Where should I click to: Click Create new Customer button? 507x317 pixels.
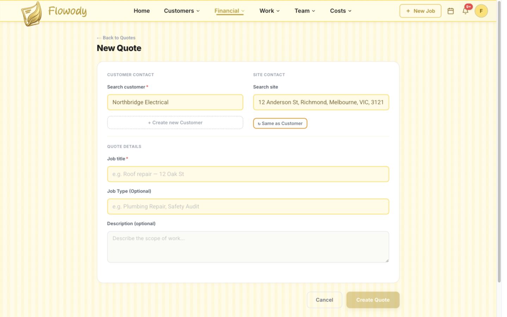(x=175, y=123)
